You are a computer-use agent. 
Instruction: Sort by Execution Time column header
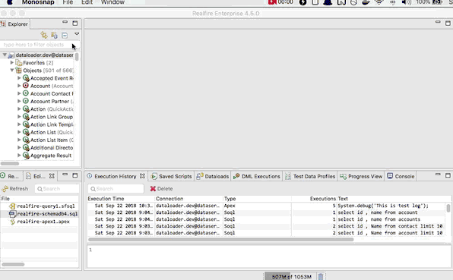tap(121, 199)
